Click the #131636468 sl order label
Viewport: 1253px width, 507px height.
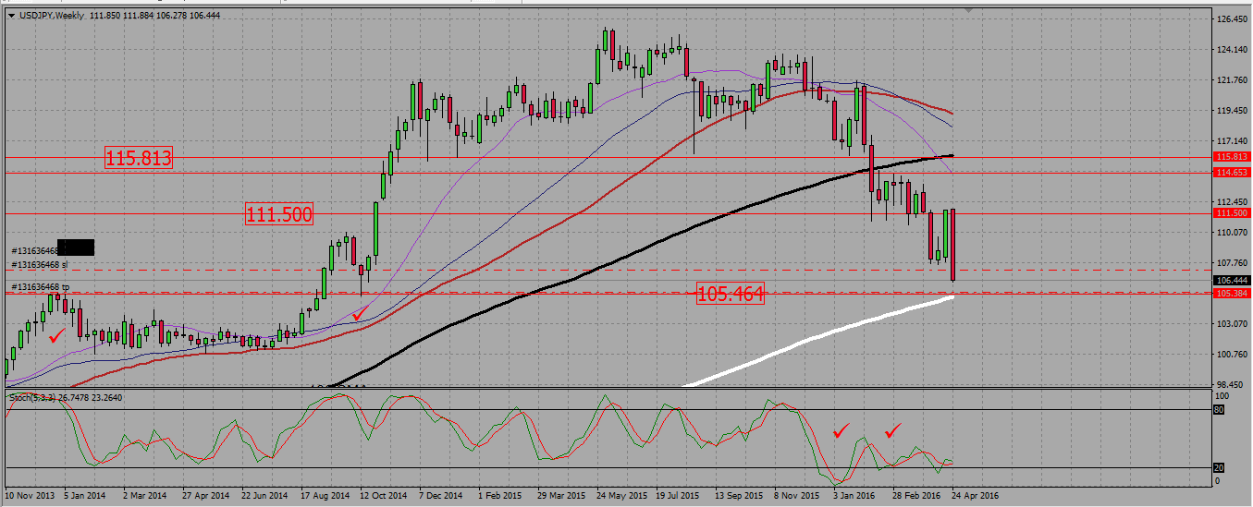click(41, 265)
